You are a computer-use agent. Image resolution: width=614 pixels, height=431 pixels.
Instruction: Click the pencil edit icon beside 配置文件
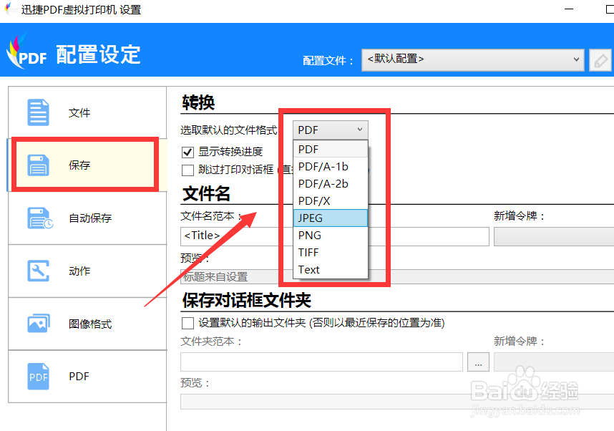pos(600,60)
